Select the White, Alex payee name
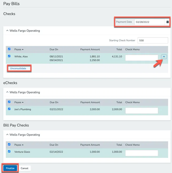The image size is (172, 173). 21,57
